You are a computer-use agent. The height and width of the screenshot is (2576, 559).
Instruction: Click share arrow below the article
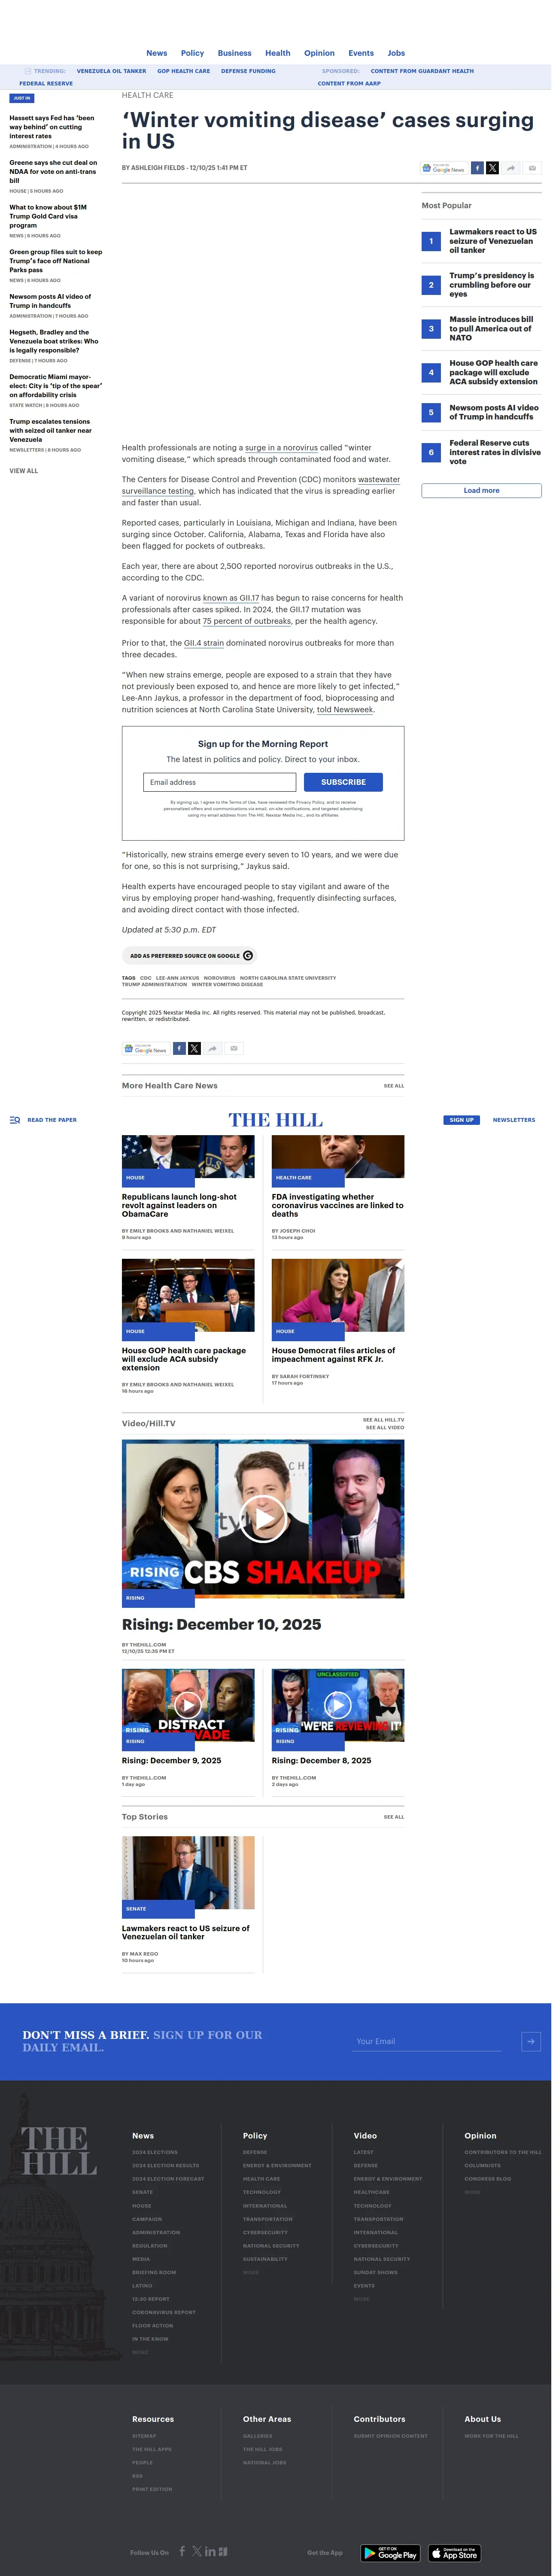(x=212, y=1048)
